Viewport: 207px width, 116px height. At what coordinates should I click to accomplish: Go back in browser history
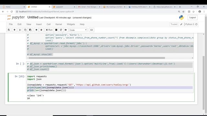[3, 12]
